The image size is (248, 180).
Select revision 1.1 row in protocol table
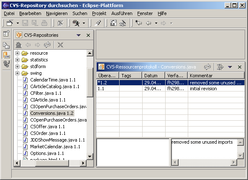coord(170,89)
